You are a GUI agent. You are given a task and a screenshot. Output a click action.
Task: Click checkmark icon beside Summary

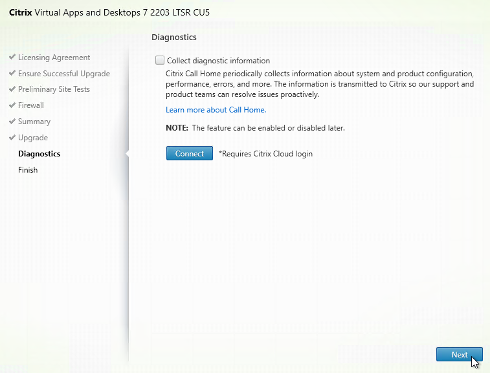12,121
